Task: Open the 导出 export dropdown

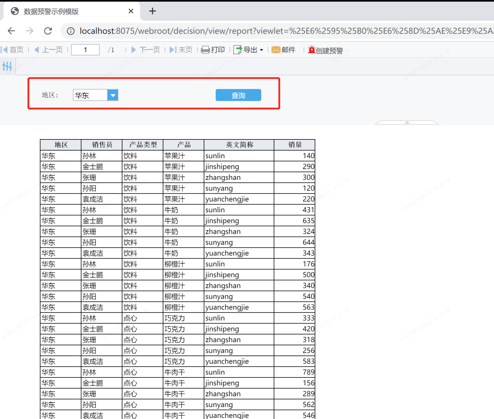Action: tap(248, 50)
